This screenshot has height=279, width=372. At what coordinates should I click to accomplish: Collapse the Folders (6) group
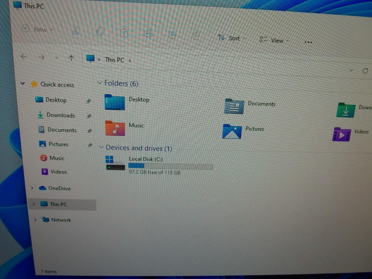click(x=99, y=83)
